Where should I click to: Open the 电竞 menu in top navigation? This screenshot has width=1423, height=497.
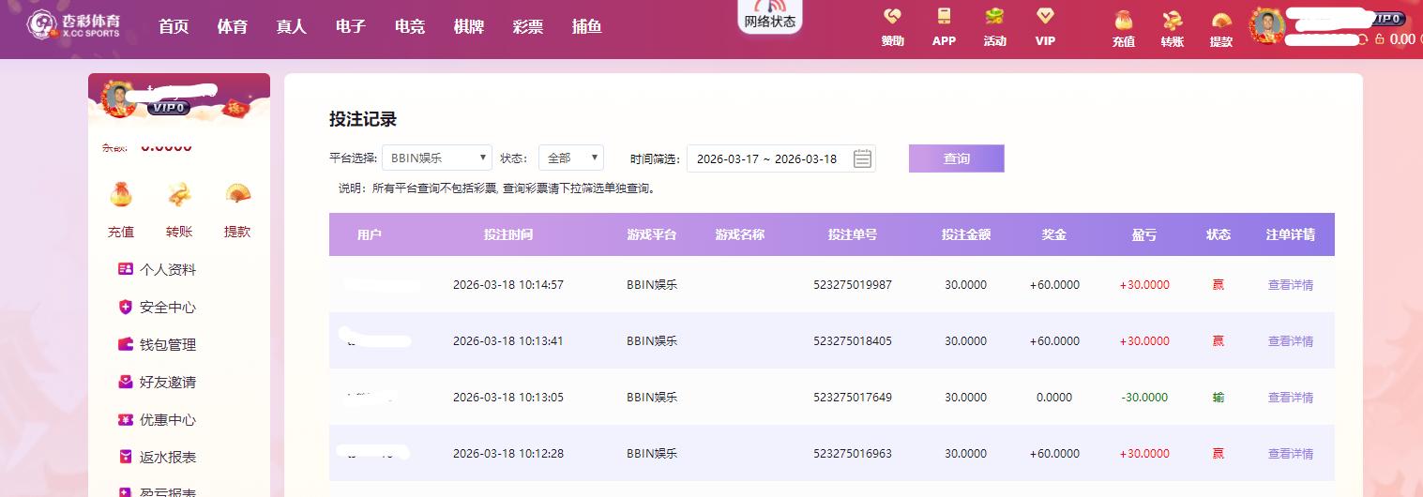point(409,27)
